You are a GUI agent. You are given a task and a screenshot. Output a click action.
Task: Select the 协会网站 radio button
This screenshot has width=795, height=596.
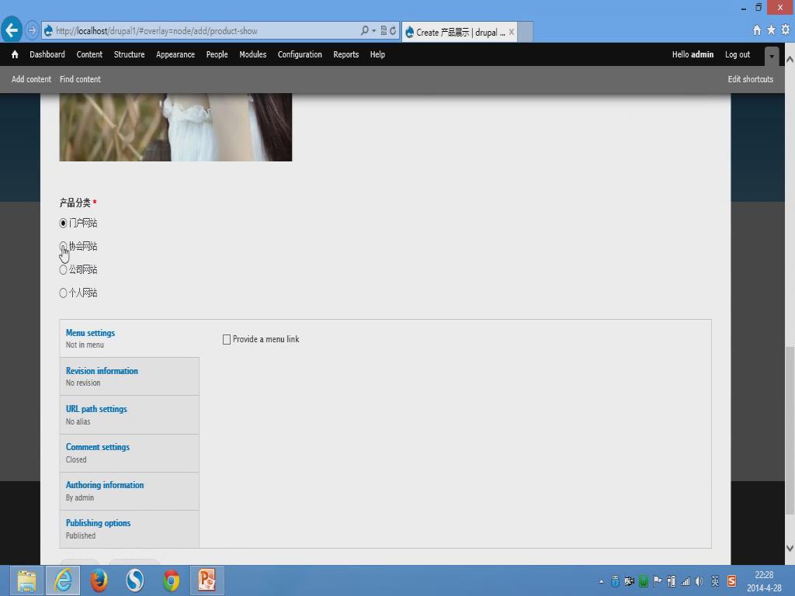coord(63,246)
